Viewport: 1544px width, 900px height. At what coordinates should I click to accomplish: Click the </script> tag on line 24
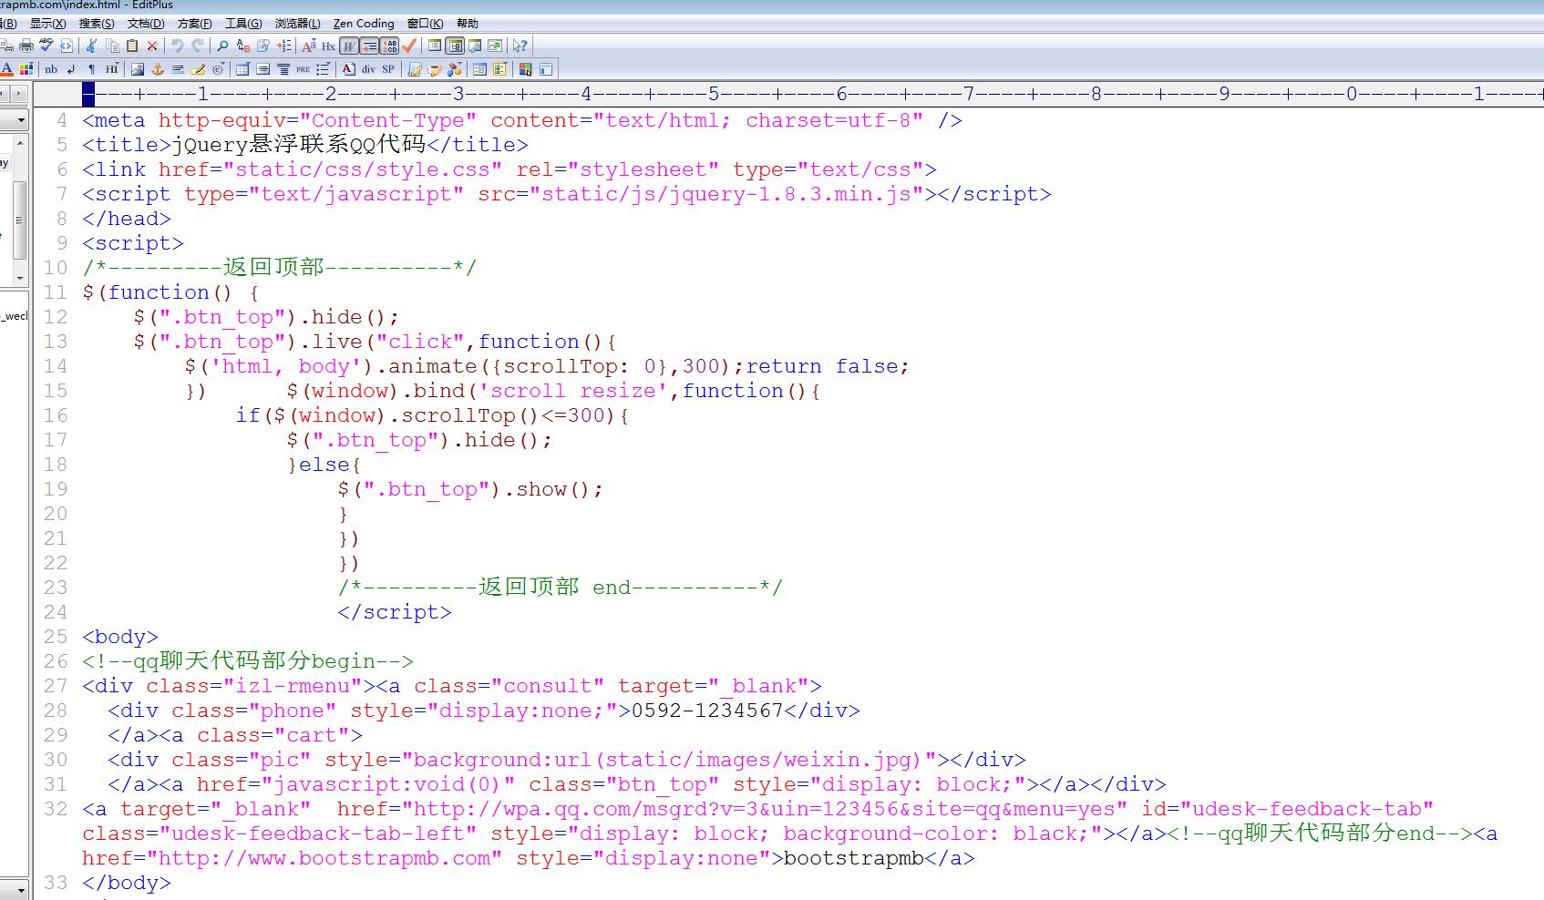[x=395, y=612]
